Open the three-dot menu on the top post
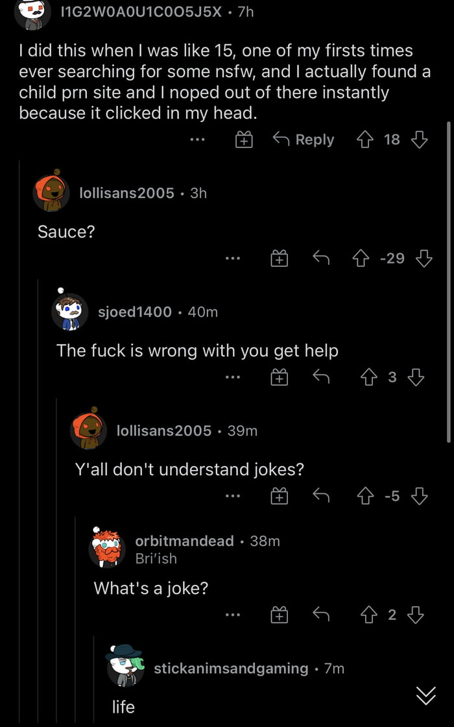This screenshot has width=454, height=727. (x=197, y=139)
